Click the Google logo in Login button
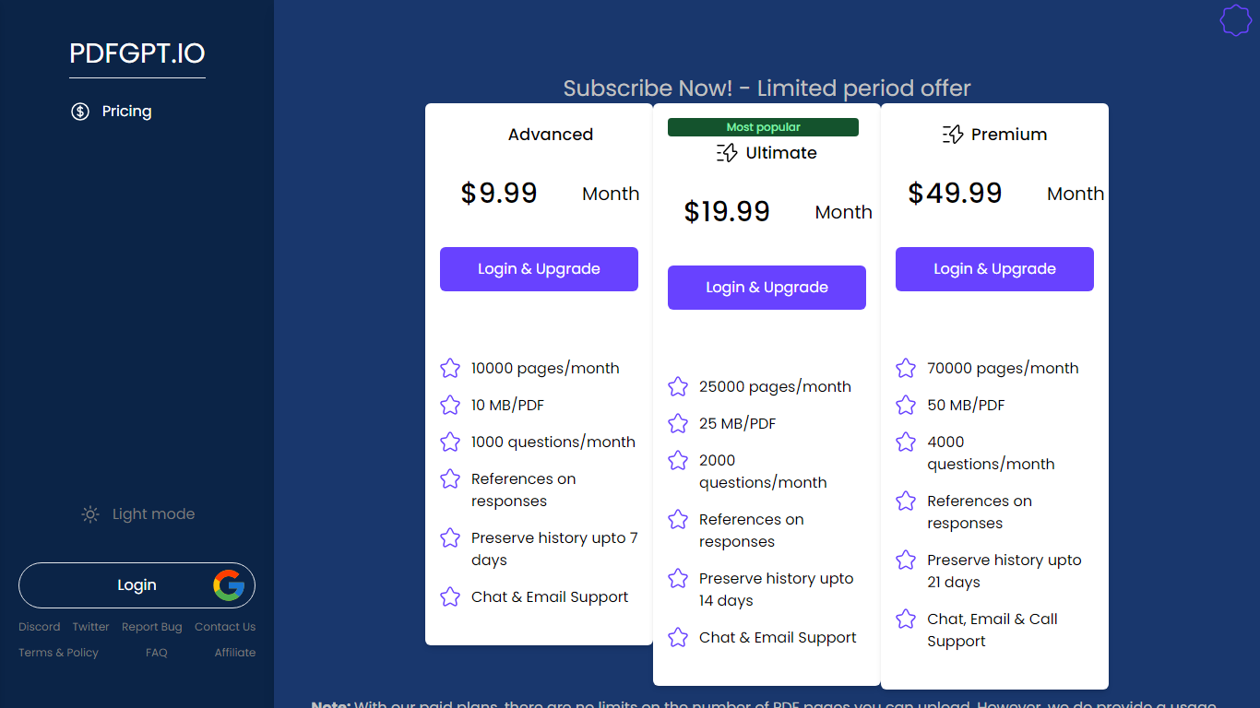1260x708 pixels. [x=229, y=585]
